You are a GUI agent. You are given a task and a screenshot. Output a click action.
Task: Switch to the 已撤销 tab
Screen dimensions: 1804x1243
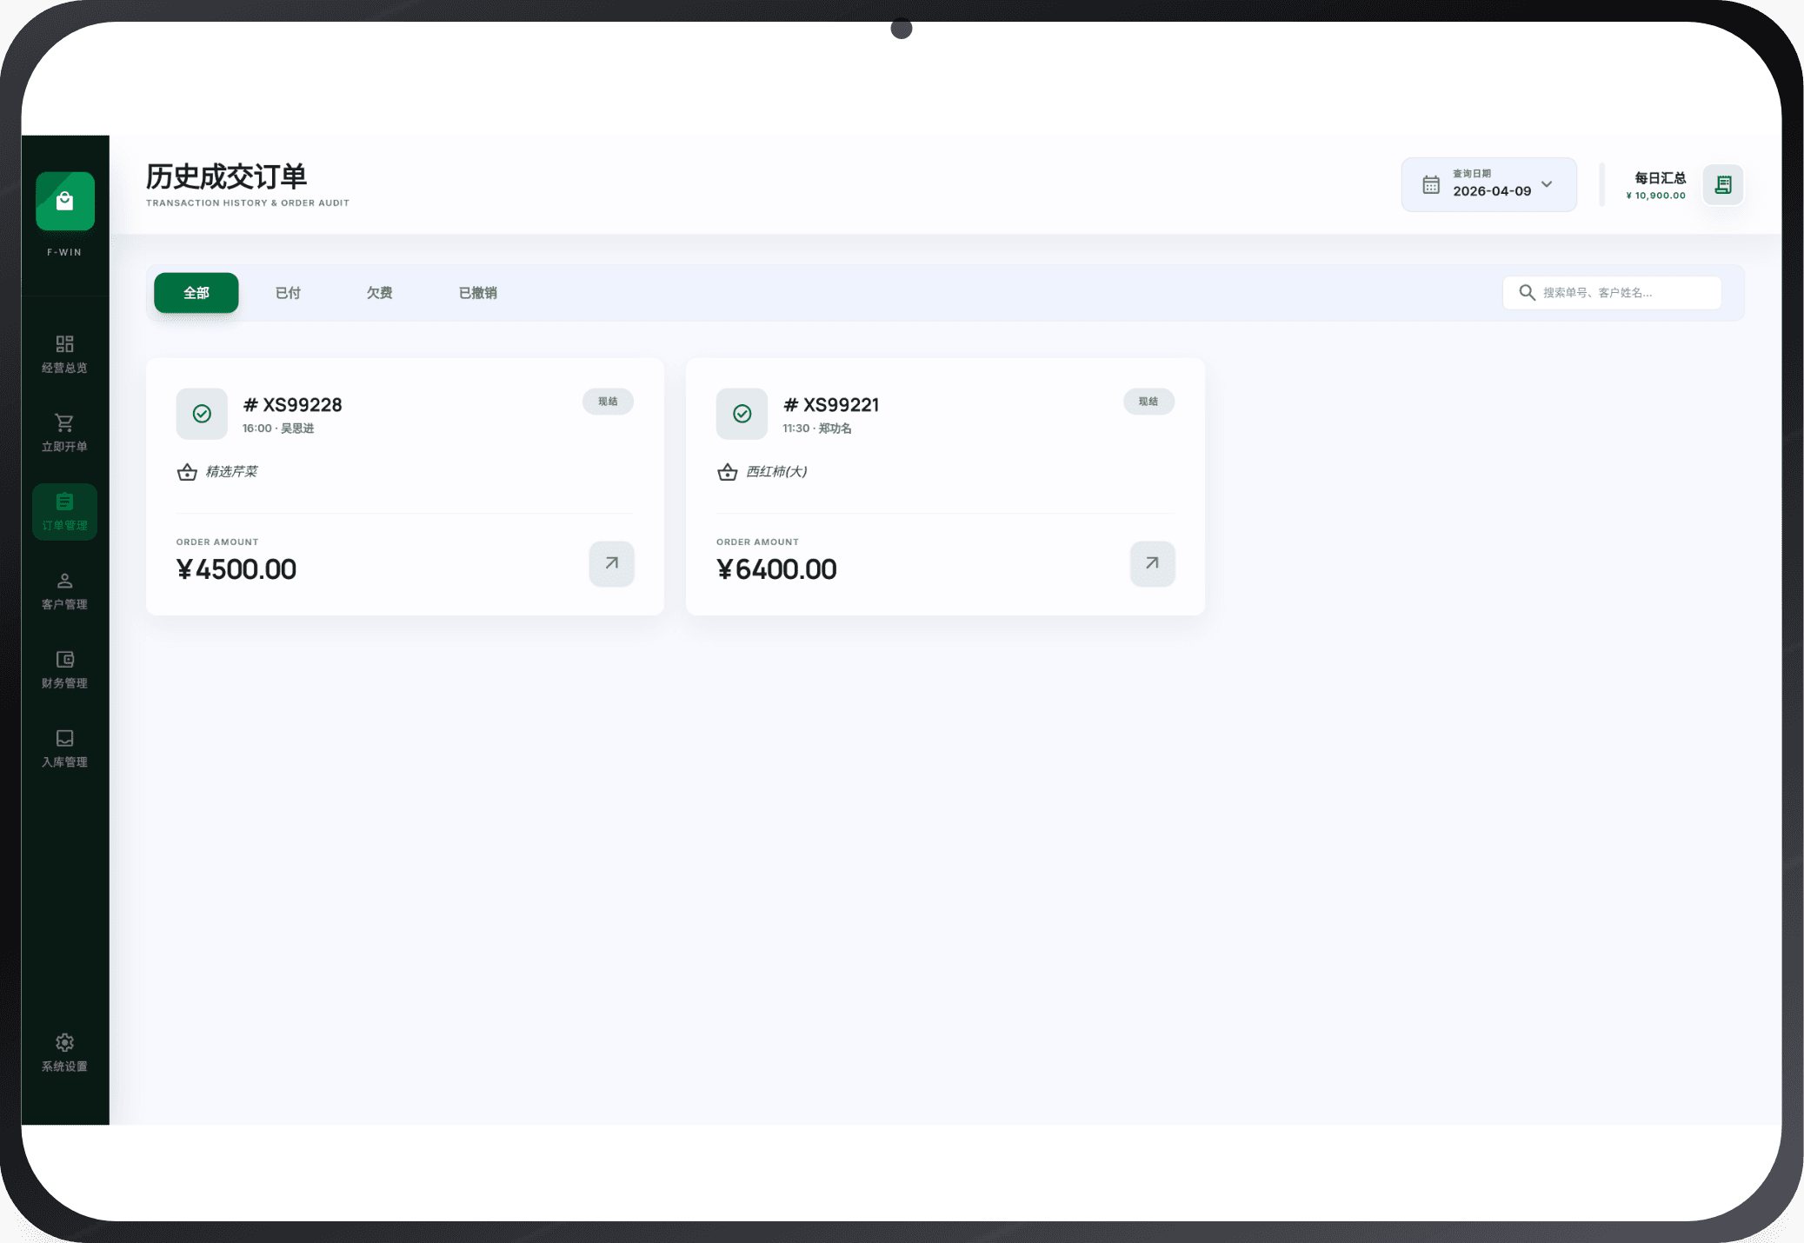point(478,293)
